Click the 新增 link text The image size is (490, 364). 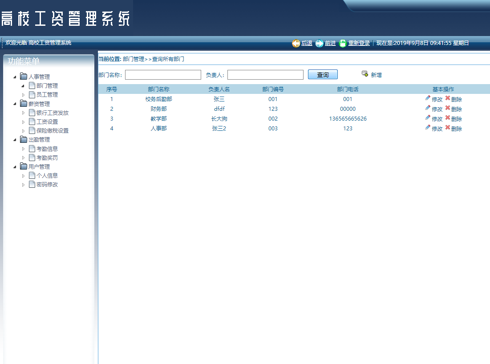coord(376,75)
